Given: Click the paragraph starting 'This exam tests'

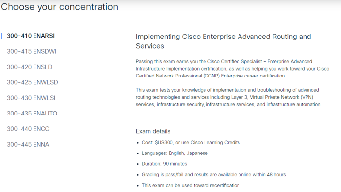Looking at the screenshot, I should [x=229, y=97].
